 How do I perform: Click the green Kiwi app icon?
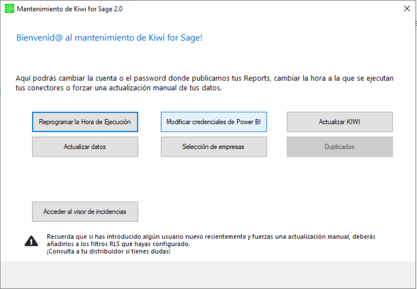(9, 9)
